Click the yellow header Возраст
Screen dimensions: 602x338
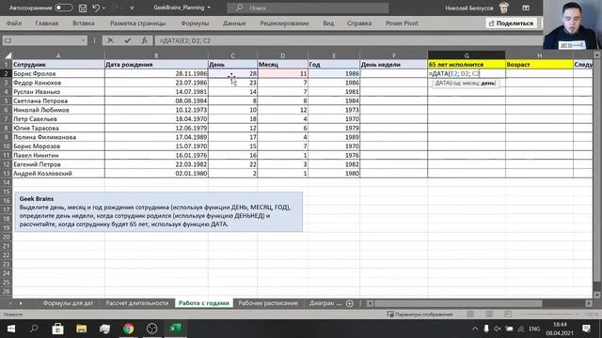pyautogui.click(x=539, y=65)
